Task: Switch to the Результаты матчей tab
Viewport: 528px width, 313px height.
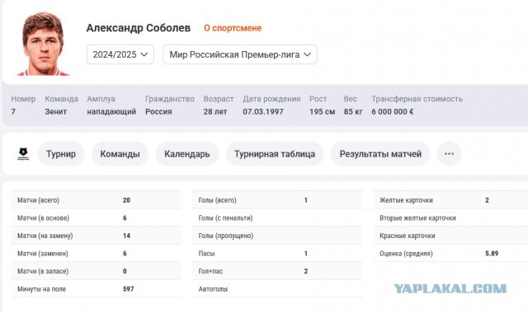Action: pos(380,154)
